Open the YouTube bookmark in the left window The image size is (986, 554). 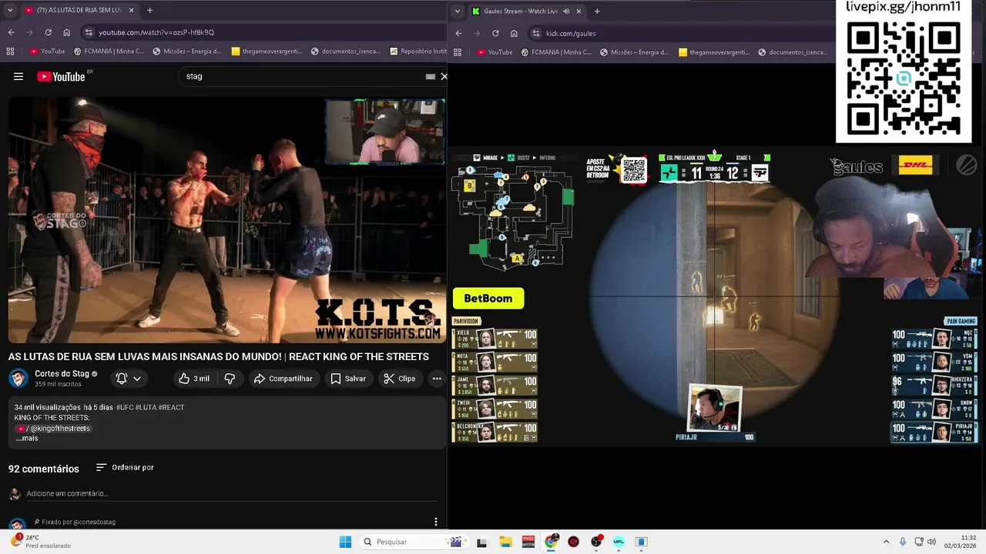tap(47, 52)
